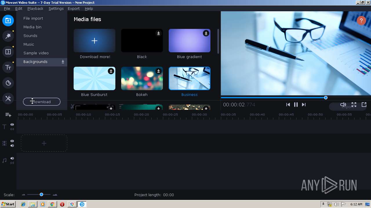This screenshot has width=371, height=208.
Task: Skip to the previous frame
Action: click(288, 105)
